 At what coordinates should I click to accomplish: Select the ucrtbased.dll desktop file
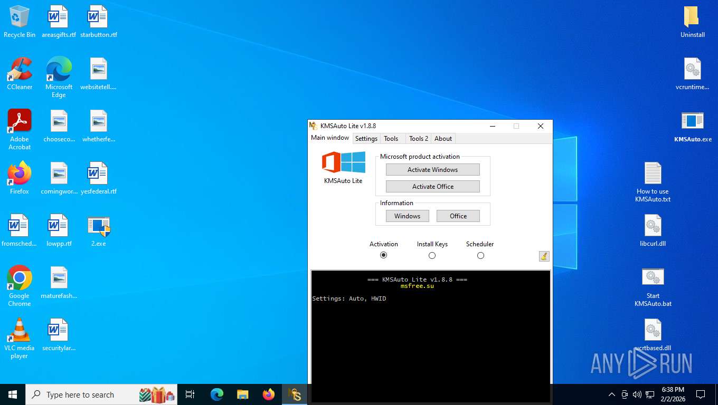653,335
